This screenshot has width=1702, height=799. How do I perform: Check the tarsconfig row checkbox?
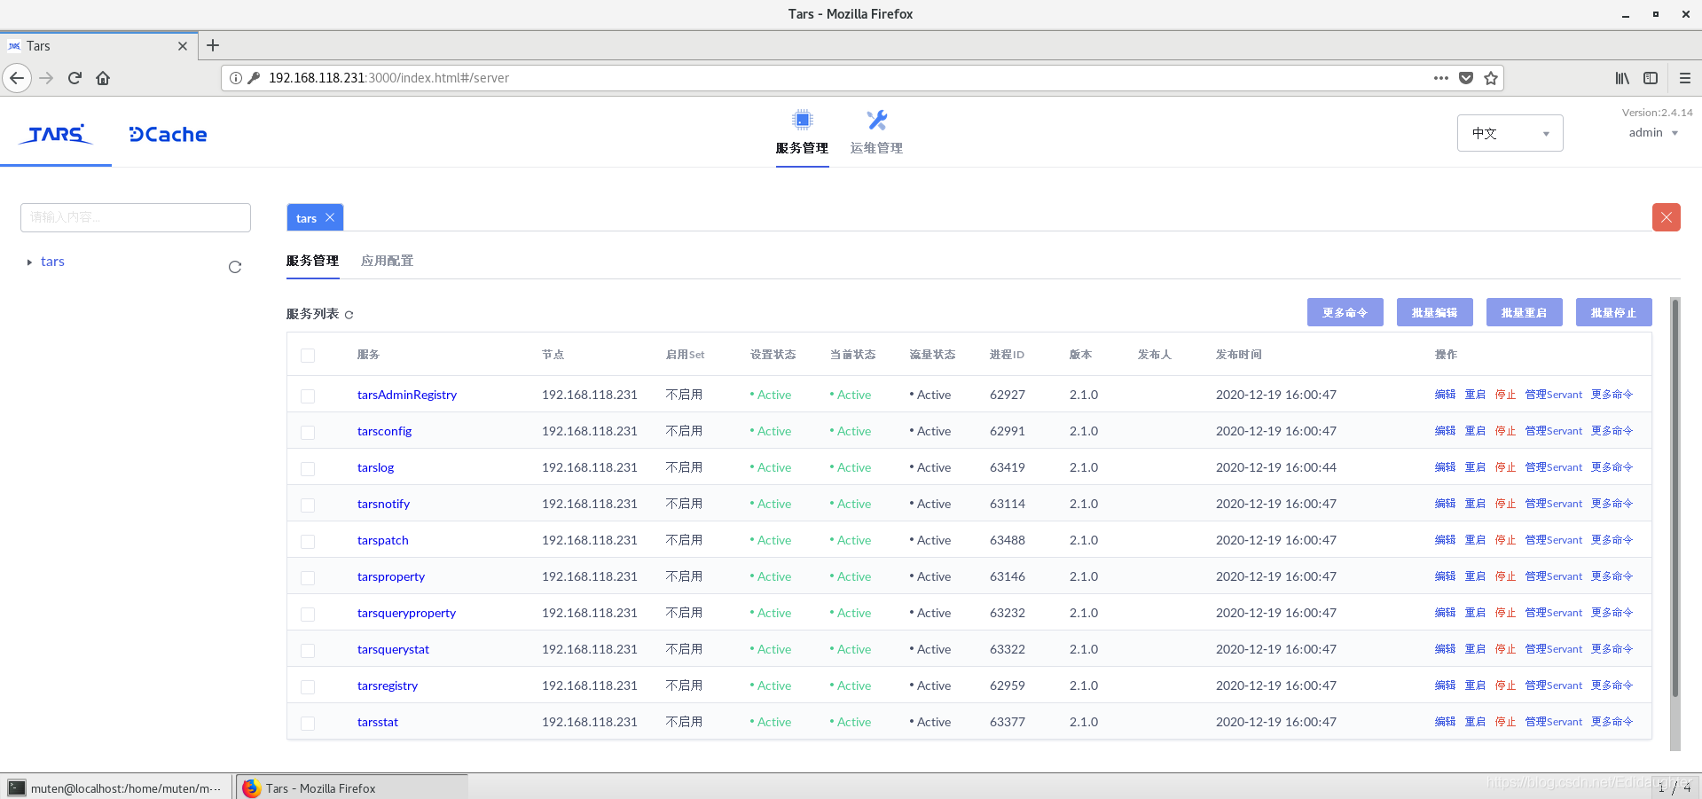point(308,432)
